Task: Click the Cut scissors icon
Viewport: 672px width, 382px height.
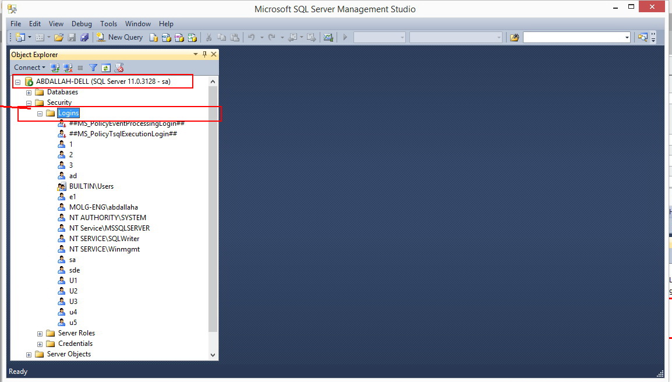Action: point(208,37)
